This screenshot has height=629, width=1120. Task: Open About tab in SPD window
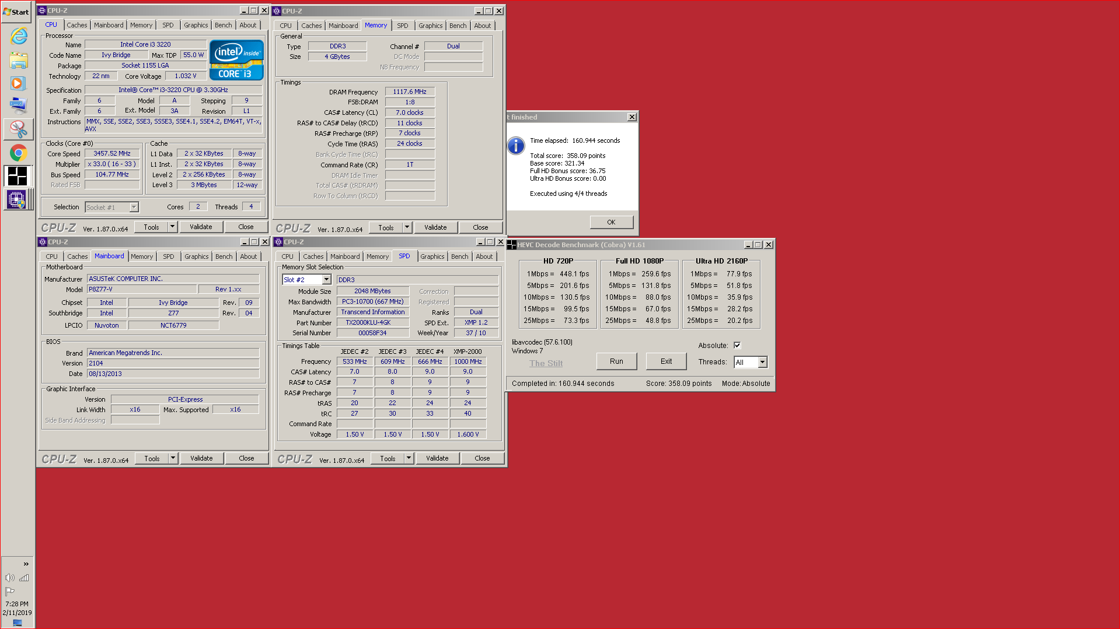pyautogui.click(x=484, y=256)
